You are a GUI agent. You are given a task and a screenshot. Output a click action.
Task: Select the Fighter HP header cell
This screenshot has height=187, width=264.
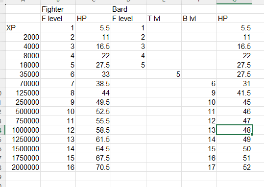click(93, 18)
